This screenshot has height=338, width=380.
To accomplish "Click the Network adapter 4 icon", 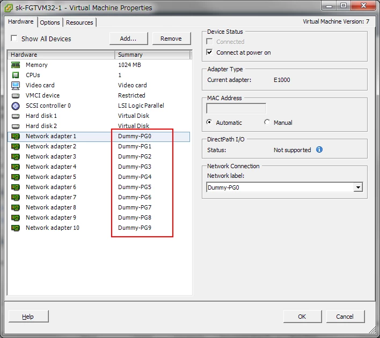I will [16, 167].
